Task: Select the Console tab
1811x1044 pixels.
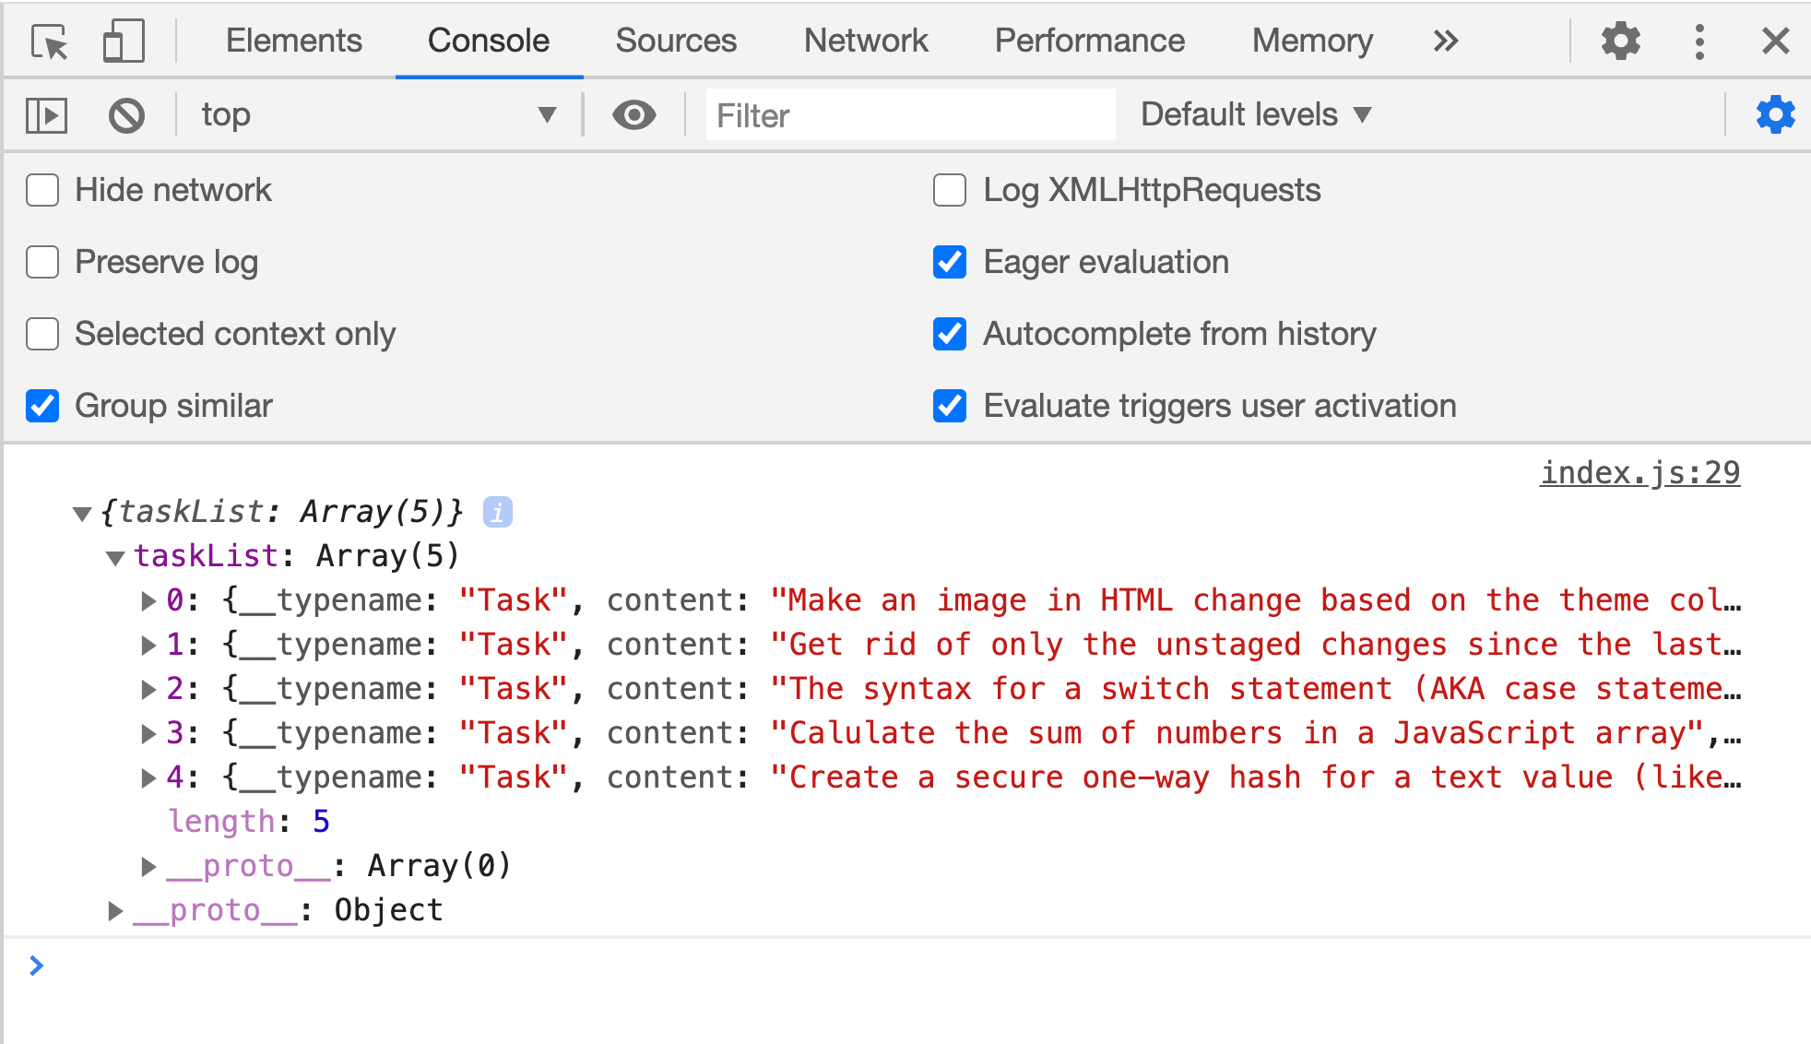Action: 489,41
